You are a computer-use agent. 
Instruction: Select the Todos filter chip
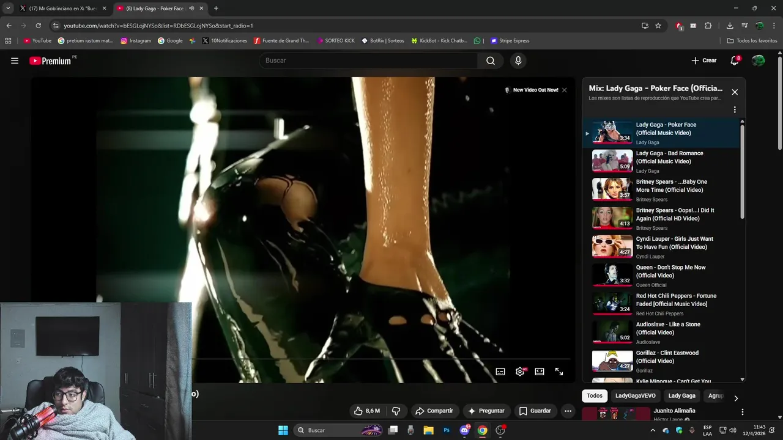pos(595,396)
